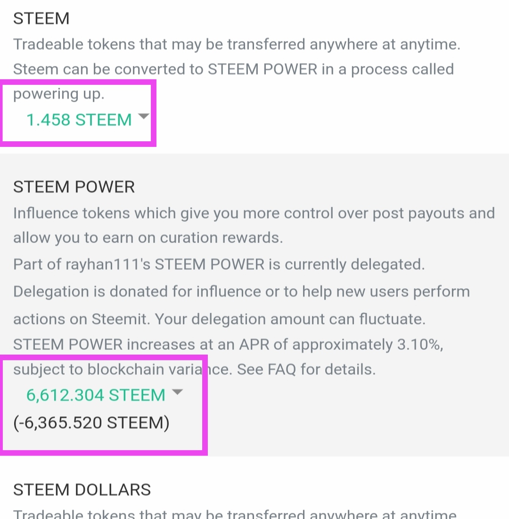The height and width of the screenshot is (519, 509).
Task: Click "Your delegation amount can fluctuate" sentence
Action: pyautogui.click(x=290, y=319)
